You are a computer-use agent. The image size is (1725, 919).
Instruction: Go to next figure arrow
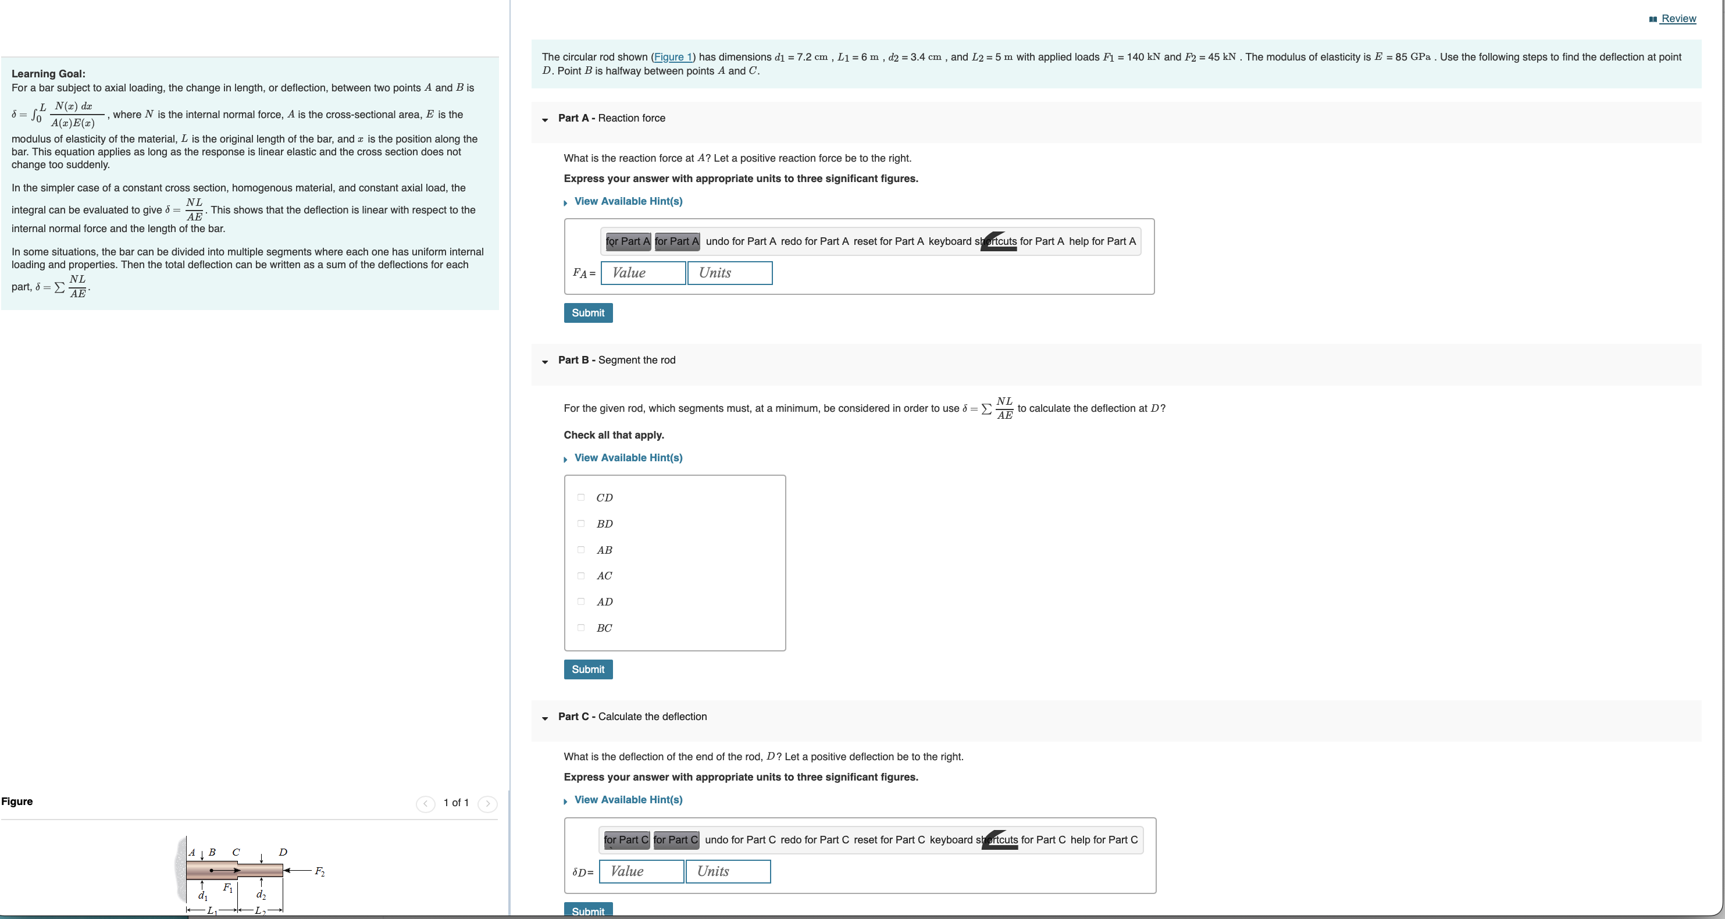[487, 803]
